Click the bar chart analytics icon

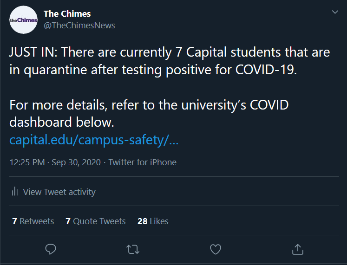click(14, 191)
